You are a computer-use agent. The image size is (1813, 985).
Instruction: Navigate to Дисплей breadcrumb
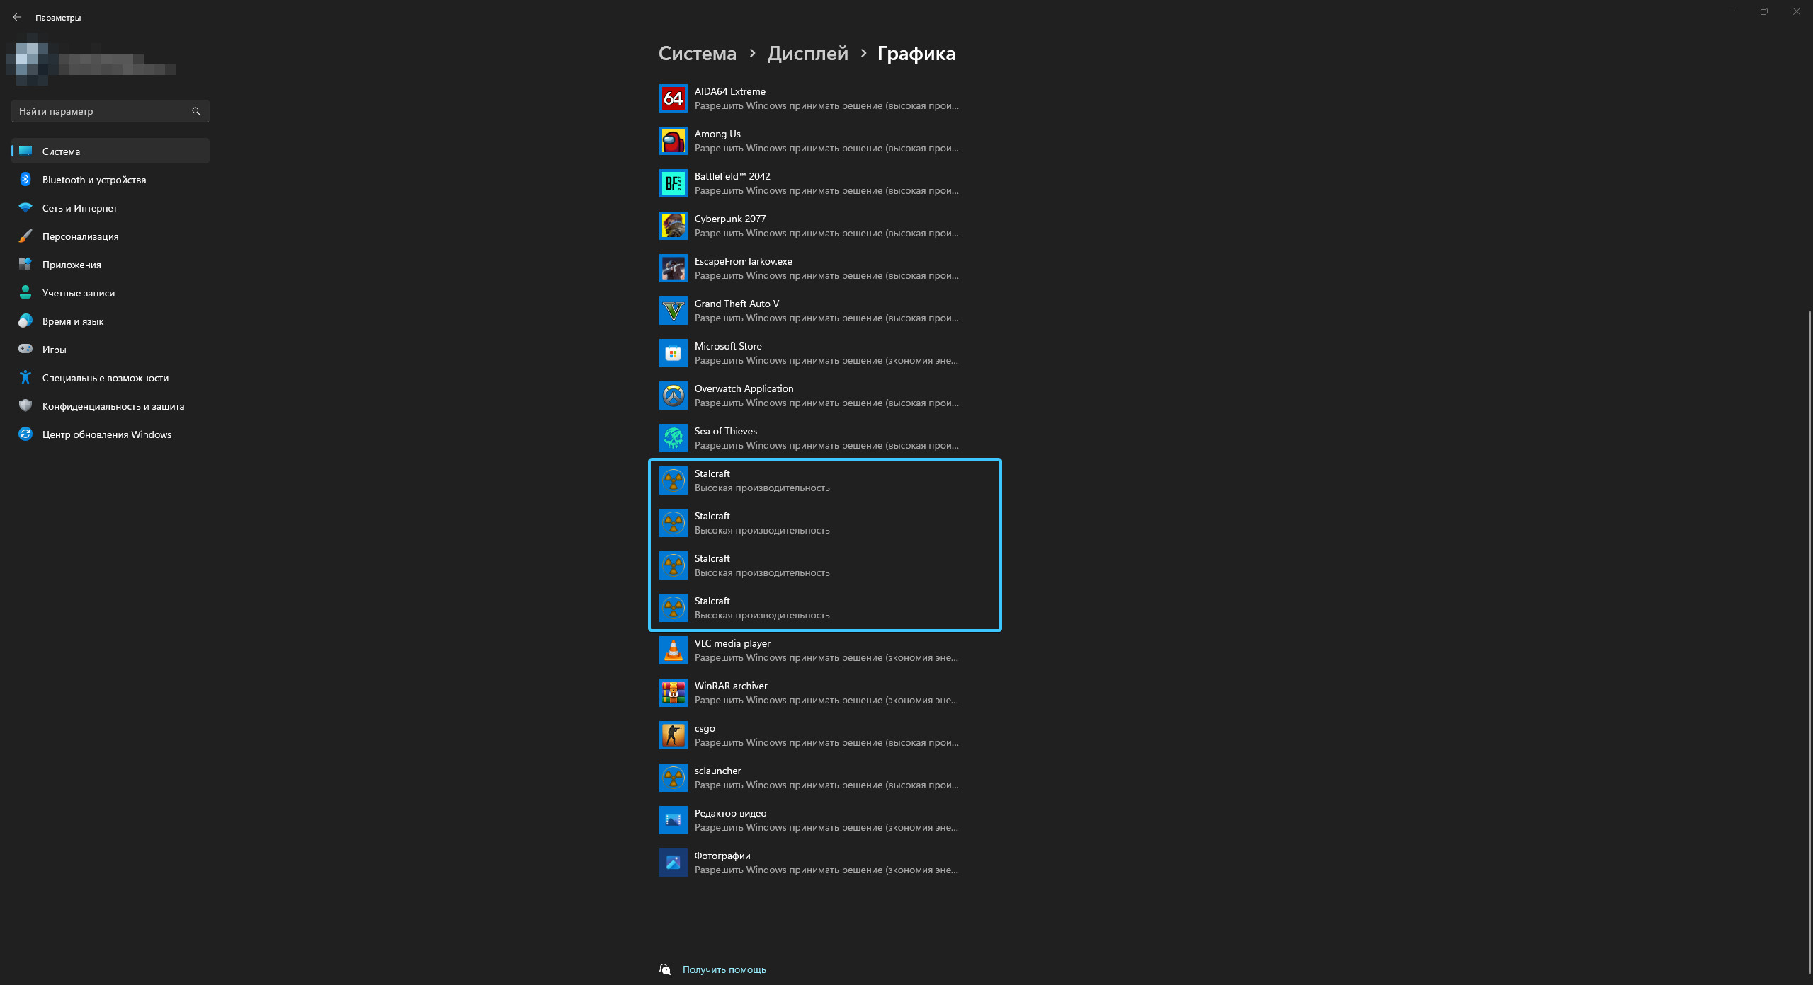click(x=807, y=54)
